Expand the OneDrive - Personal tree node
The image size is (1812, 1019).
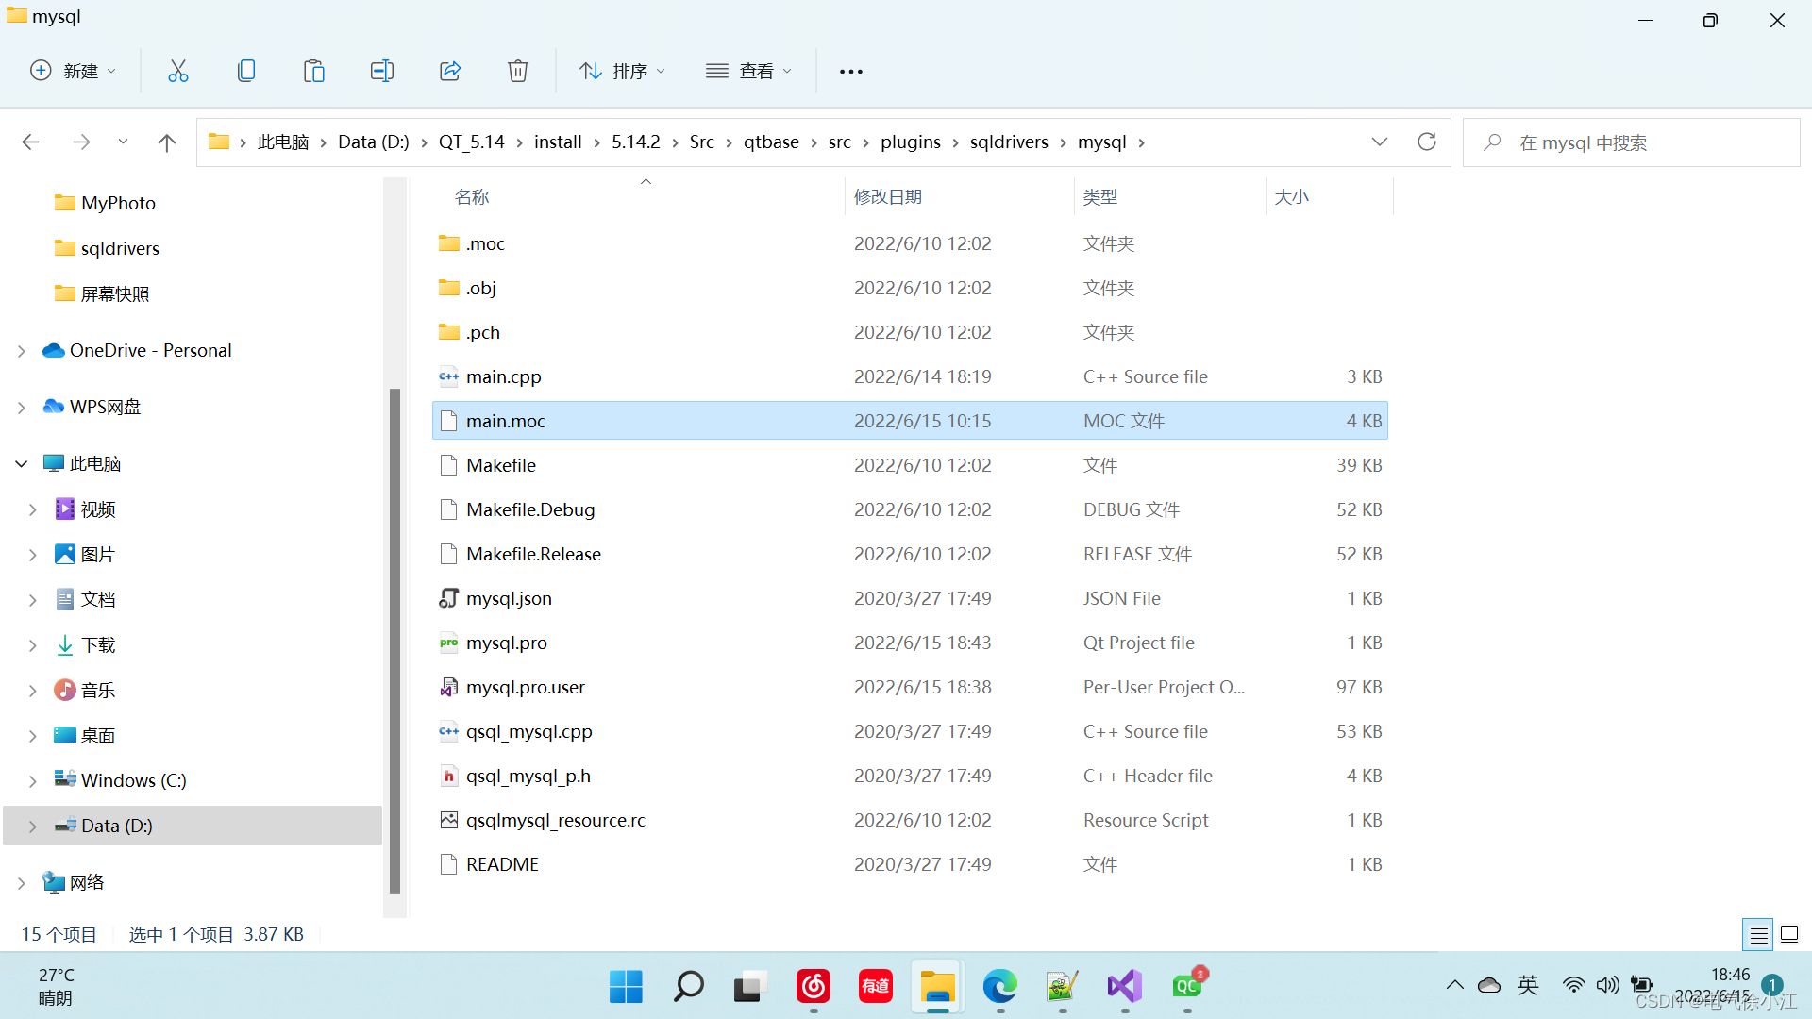(22, 351)
